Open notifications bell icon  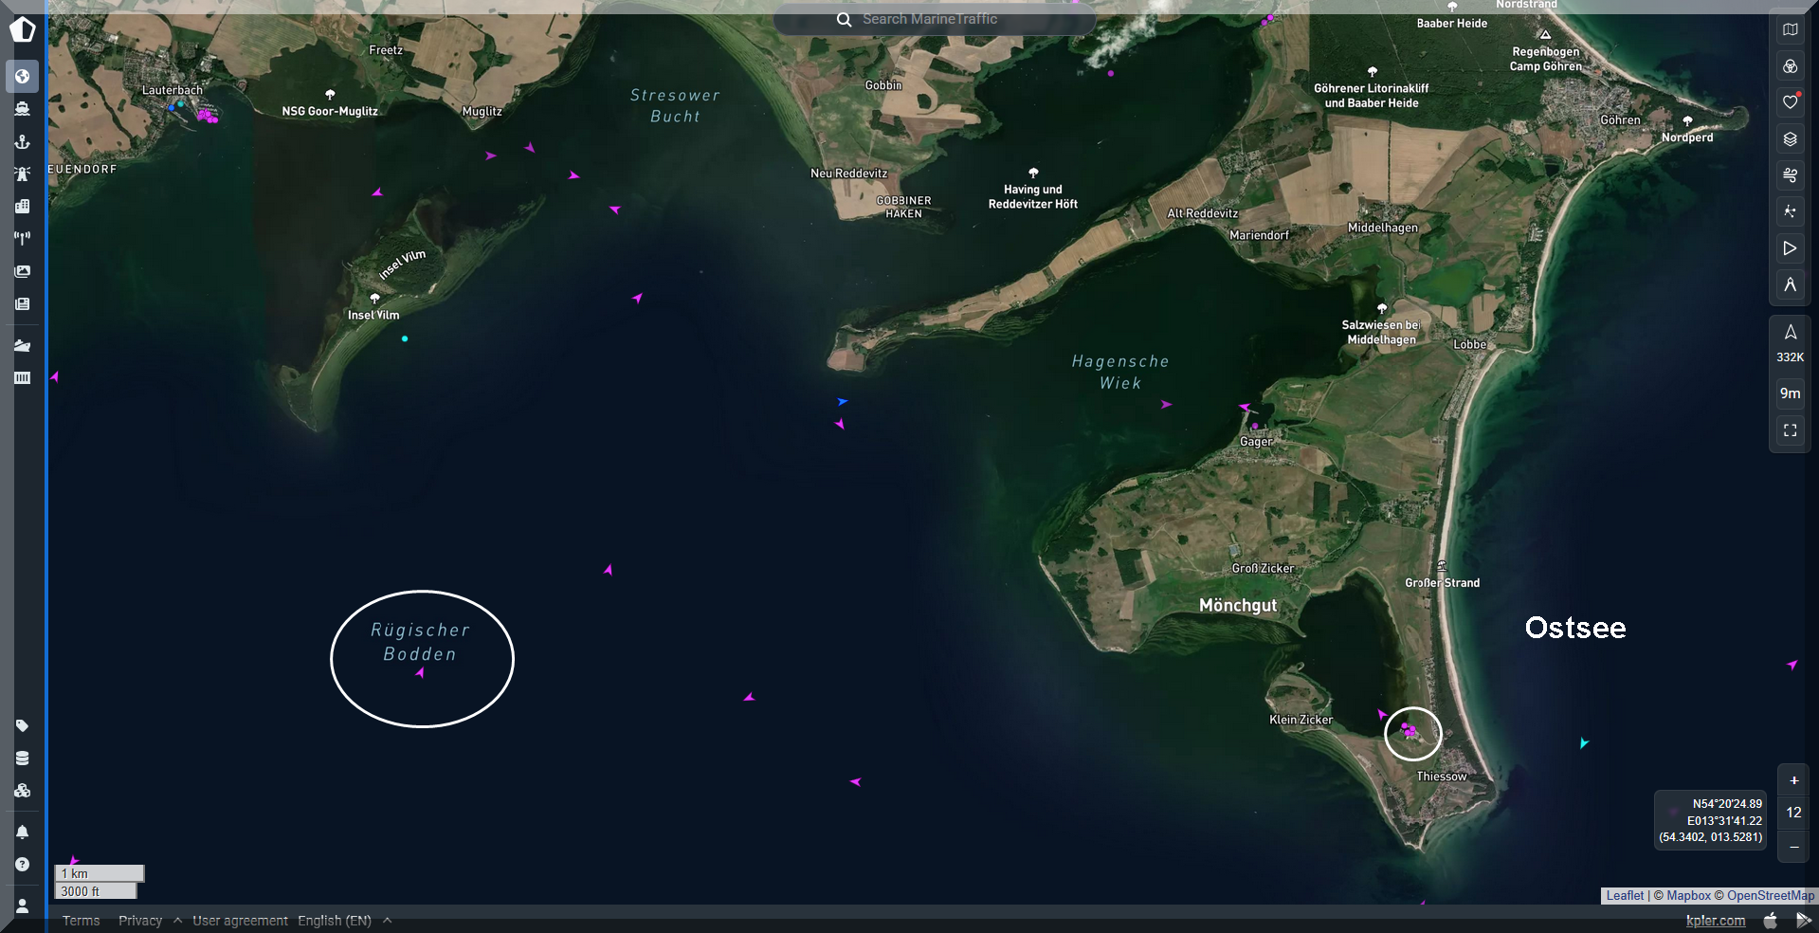click(x=23, y=832)
